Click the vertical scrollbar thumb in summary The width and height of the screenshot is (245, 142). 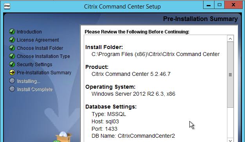[230, 75]
